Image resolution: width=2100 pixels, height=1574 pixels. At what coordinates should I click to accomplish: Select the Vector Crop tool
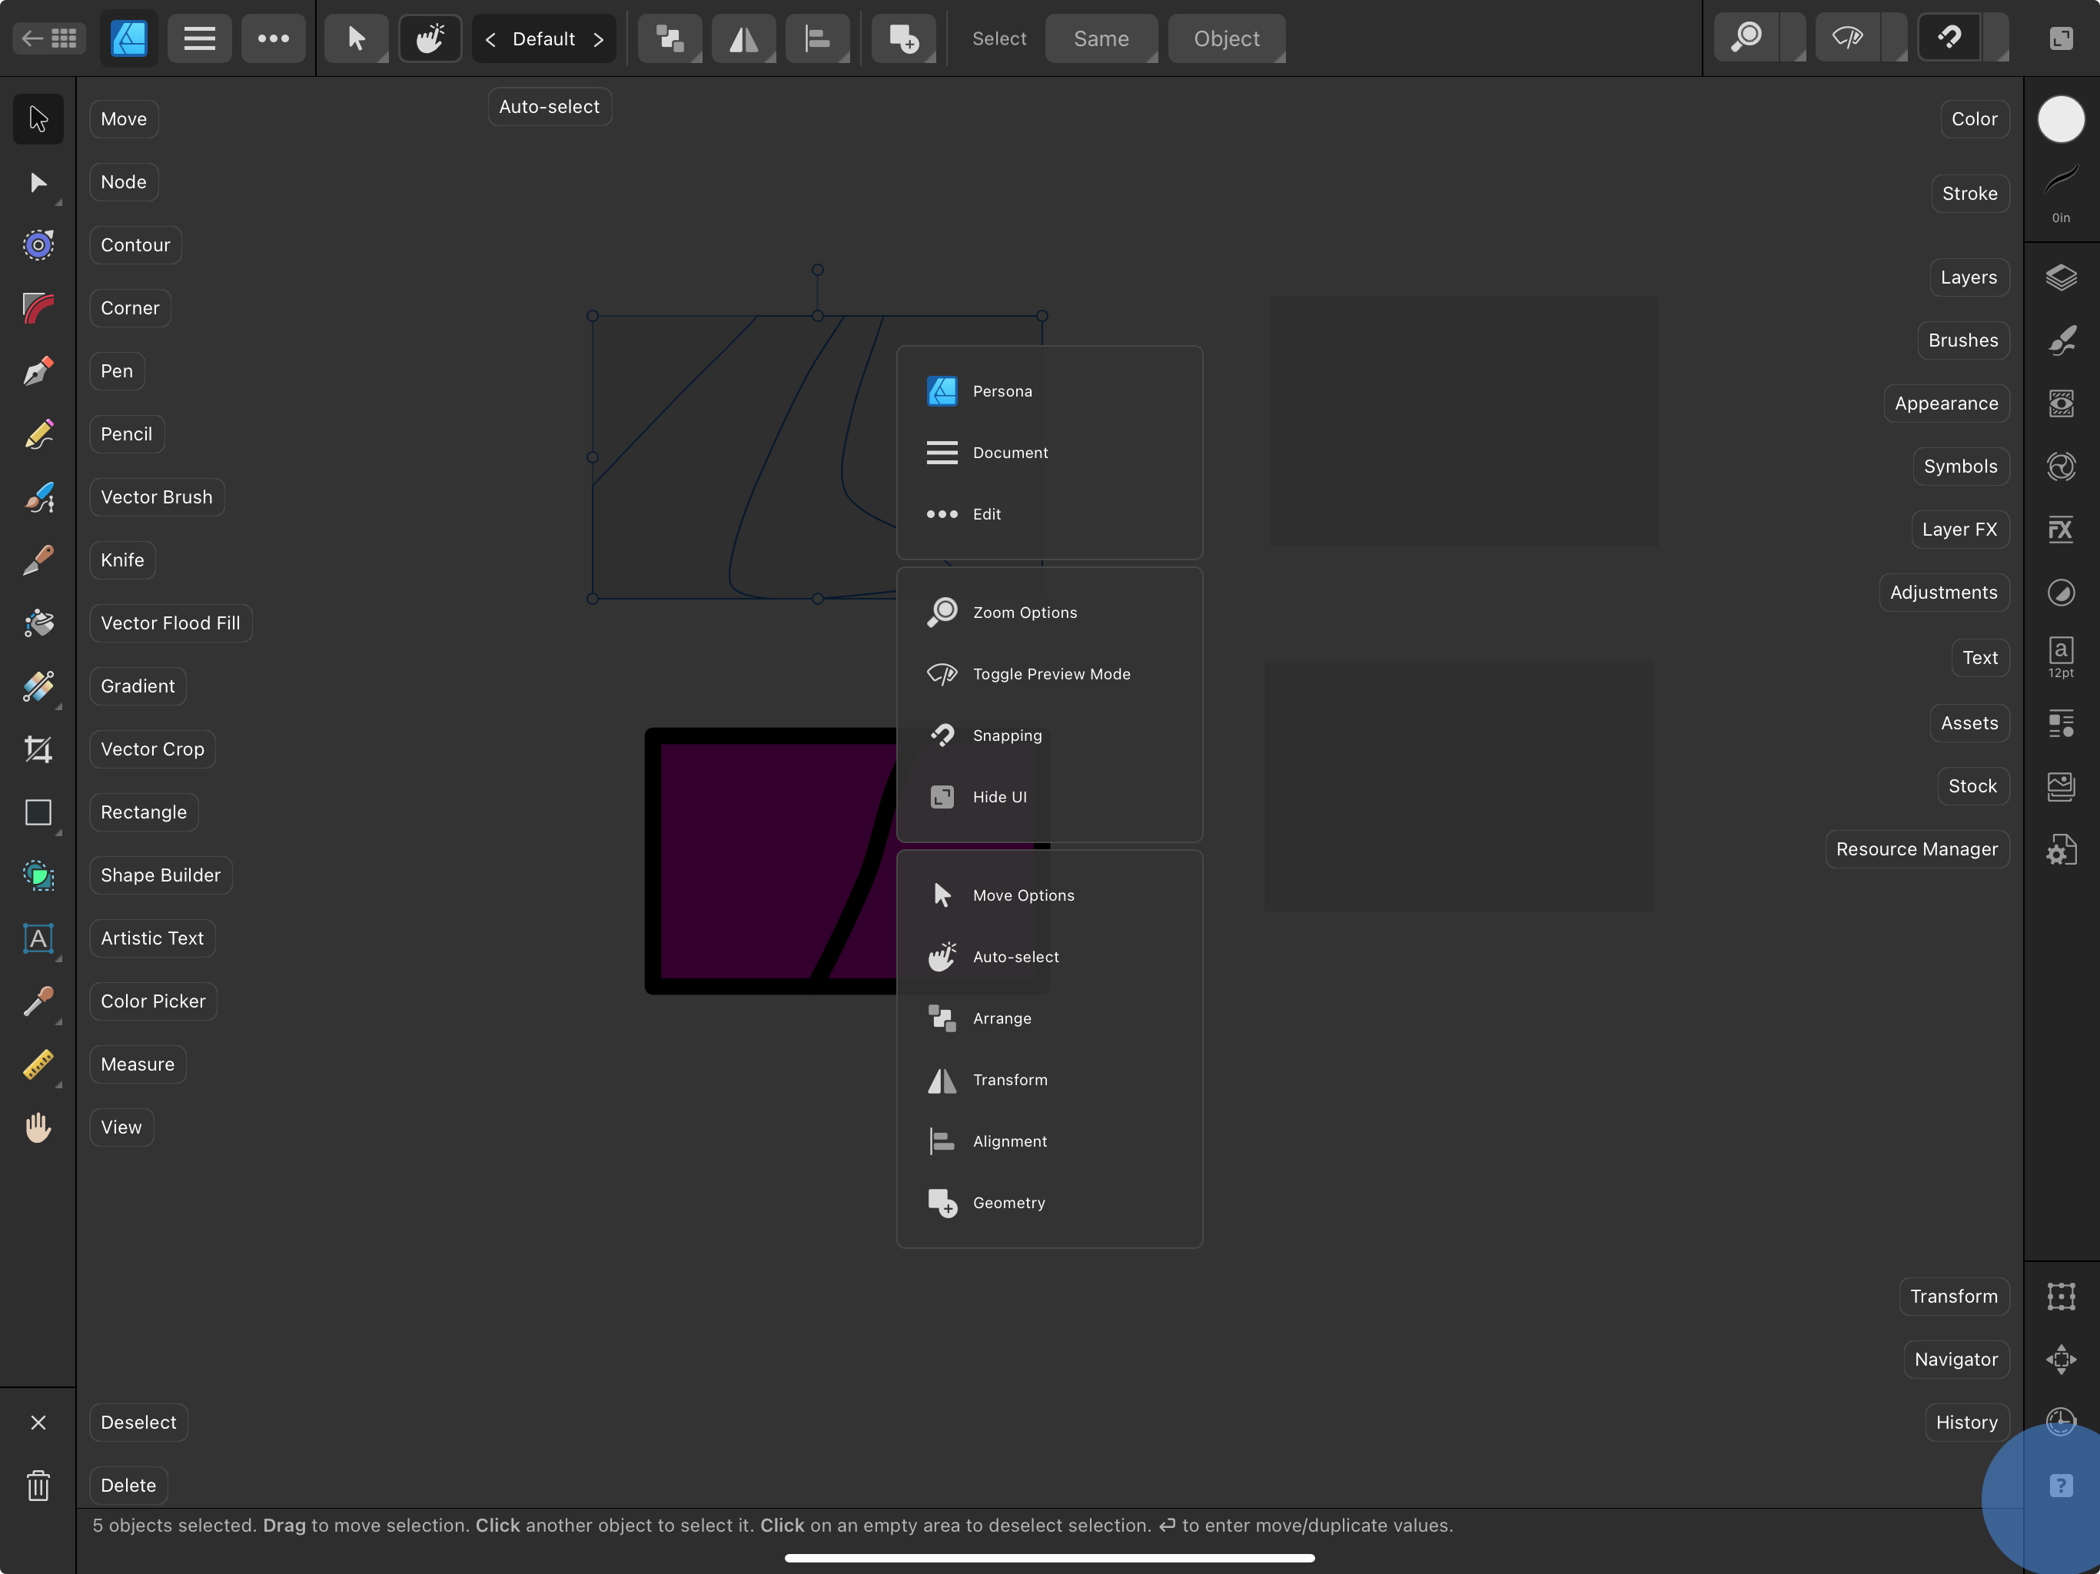(38, 749)
